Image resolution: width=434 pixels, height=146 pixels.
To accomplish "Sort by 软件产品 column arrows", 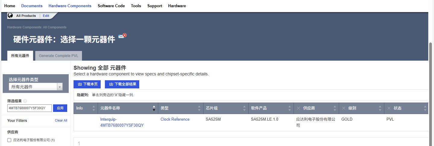I will [290, 108].
